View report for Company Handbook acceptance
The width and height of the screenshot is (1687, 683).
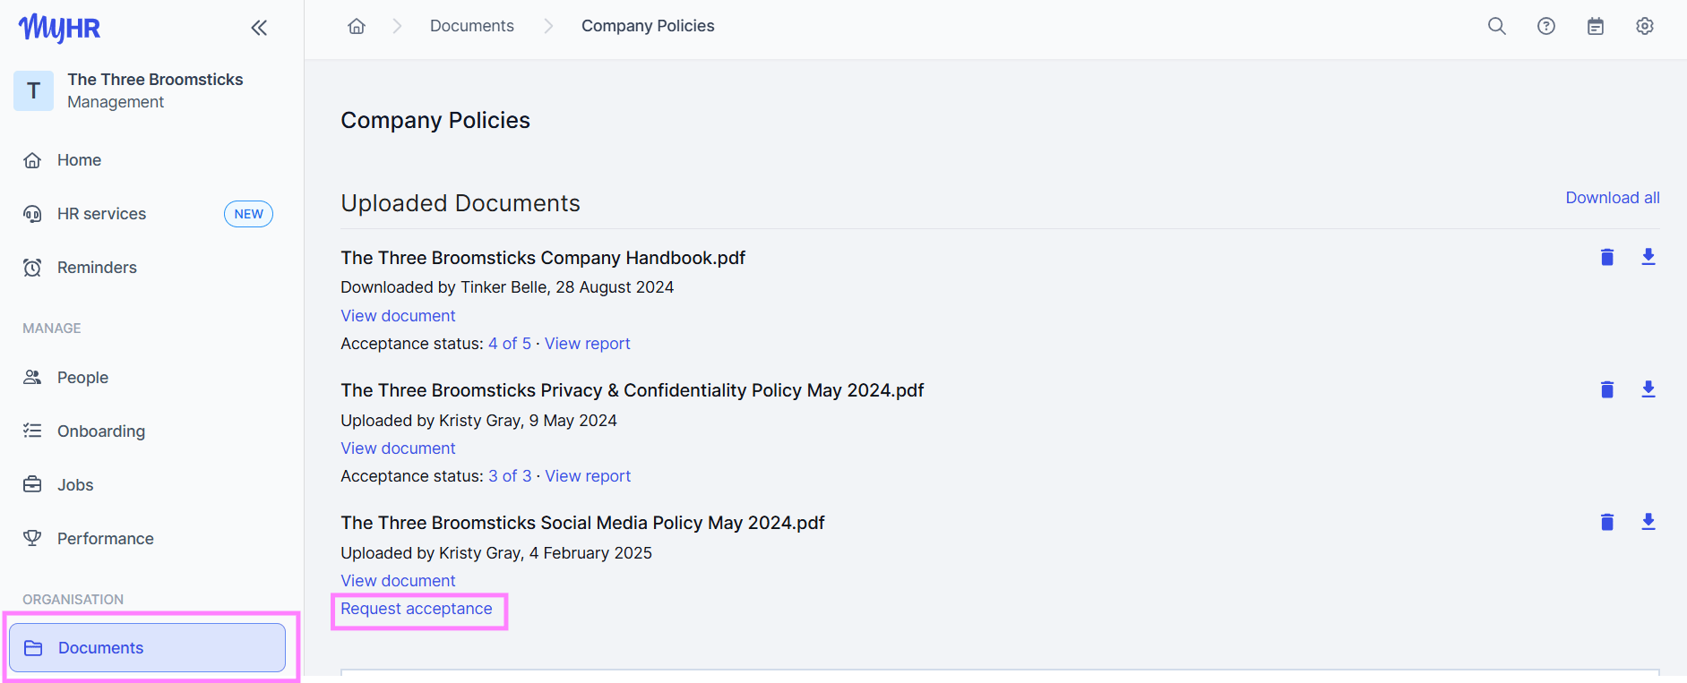tap(587, 344)
